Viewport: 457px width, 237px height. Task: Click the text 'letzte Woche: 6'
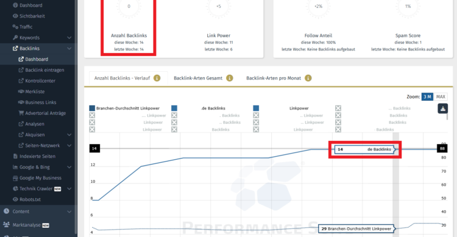coord(219,49)
